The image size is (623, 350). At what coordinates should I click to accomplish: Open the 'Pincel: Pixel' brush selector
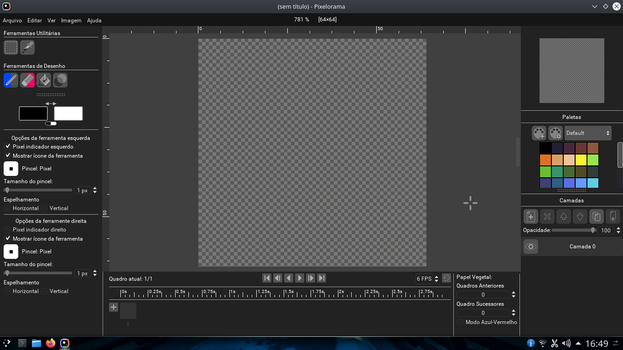click(11, 169)
